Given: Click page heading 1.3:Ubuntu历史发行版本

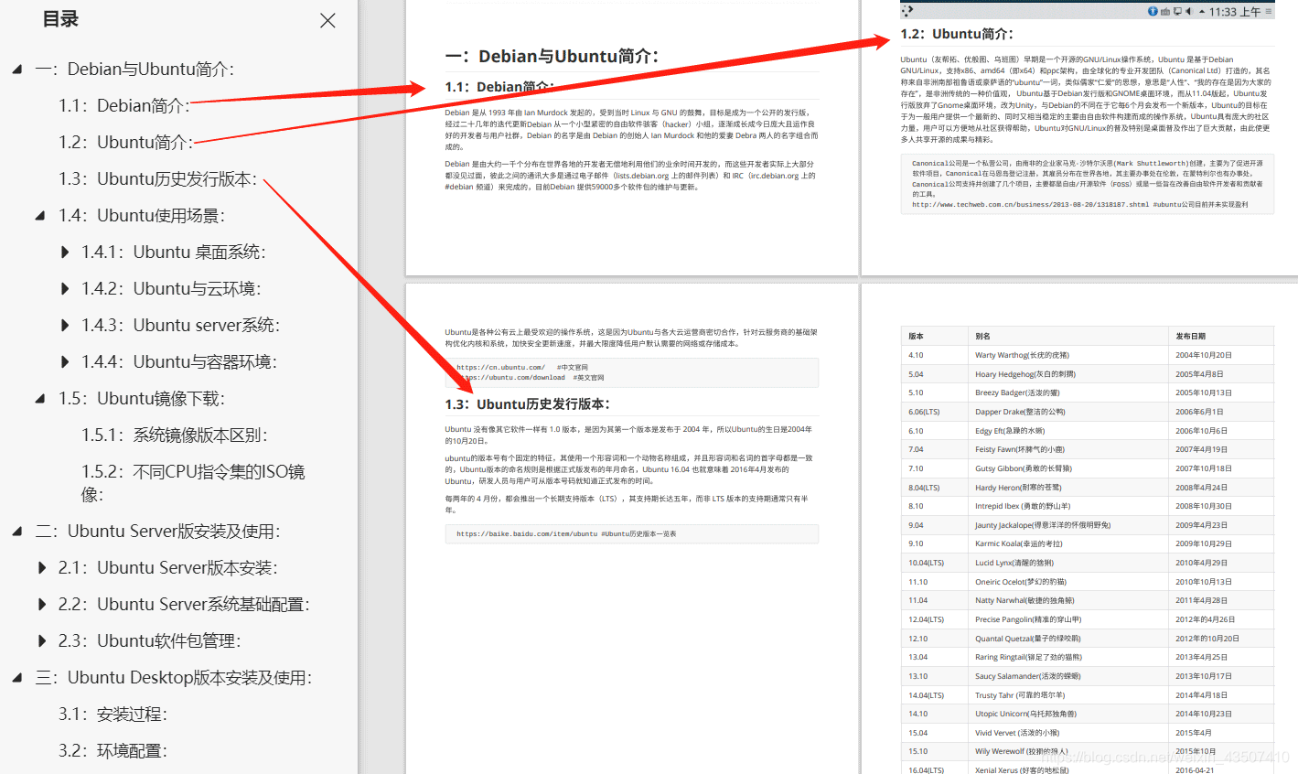Looking at the screenshot, I should (x=528, y=404).
